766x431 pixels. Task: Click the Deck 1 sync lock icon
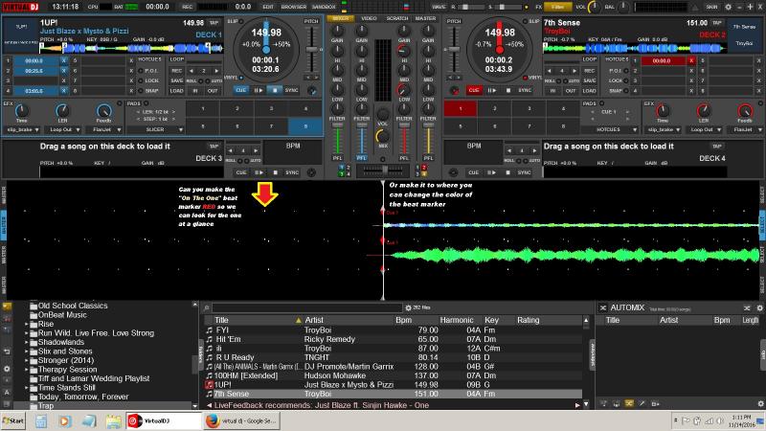click(312, 90)
